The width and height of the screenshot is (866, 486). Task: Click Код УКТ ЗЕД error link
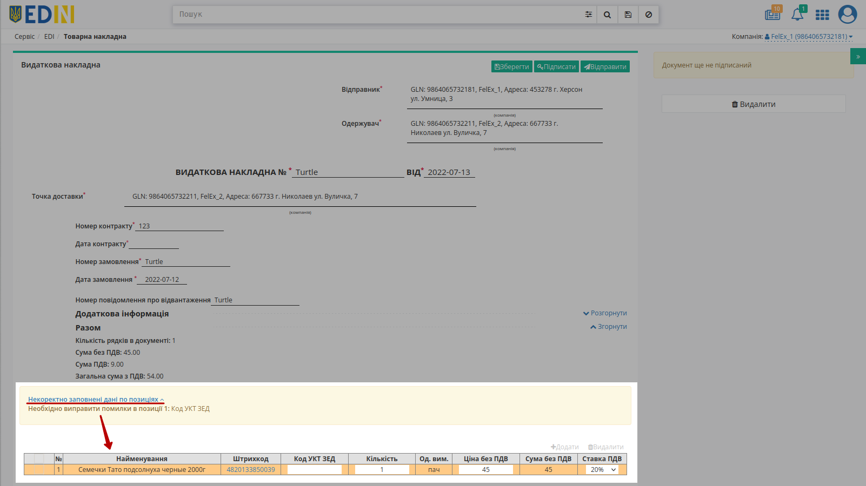(190, 409)
